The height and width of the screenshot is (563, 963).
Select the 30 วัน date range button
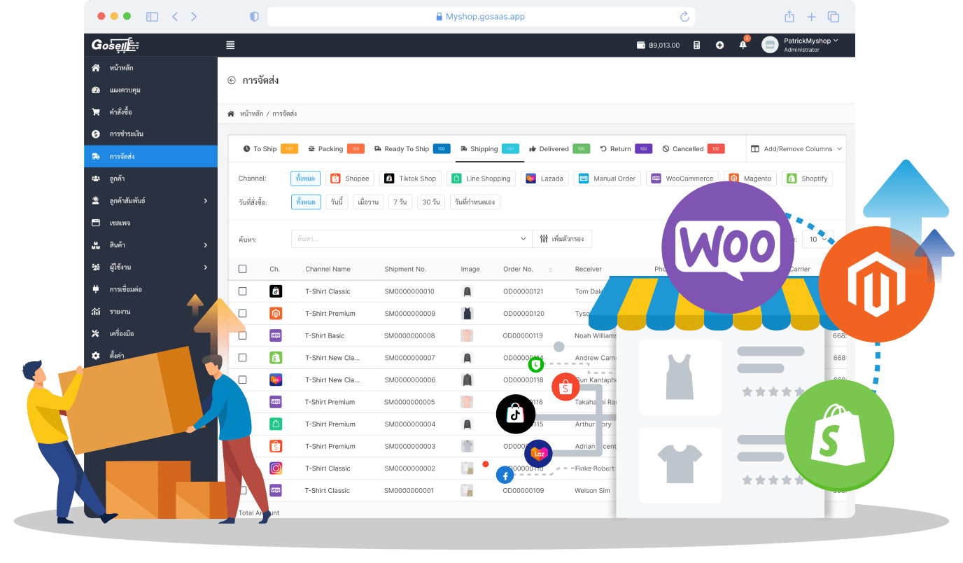(x=431, y=202)
